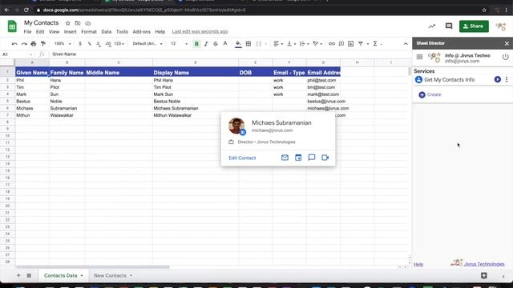Open the Data menu

[107, 32]
